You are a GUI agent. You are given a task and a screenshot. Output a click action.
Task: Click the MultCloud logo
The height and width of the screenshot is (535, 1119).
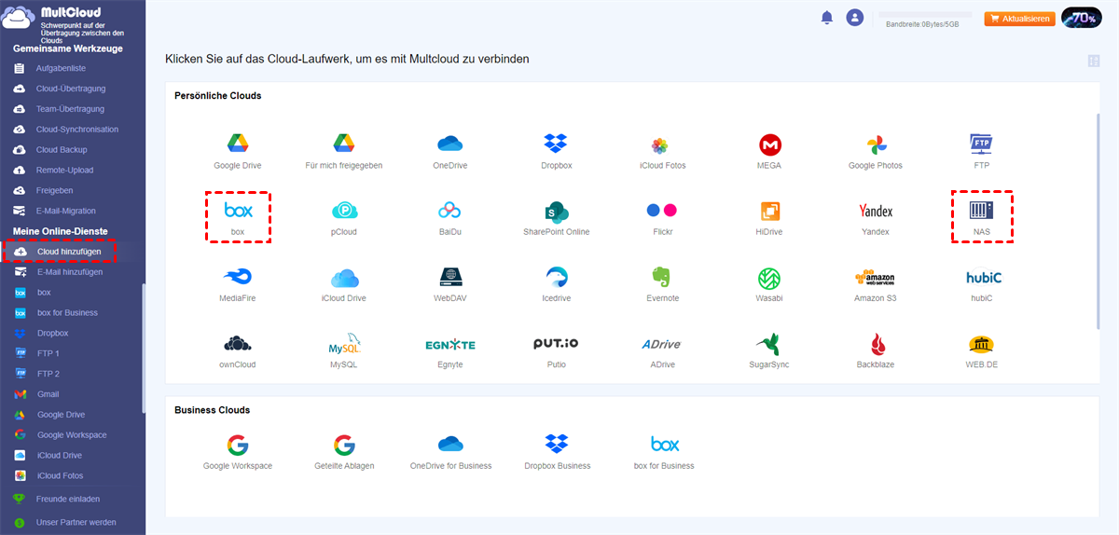[x=19, y=18]
